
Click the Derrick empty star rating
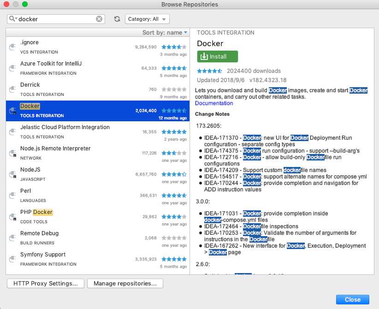pos(174,89)
